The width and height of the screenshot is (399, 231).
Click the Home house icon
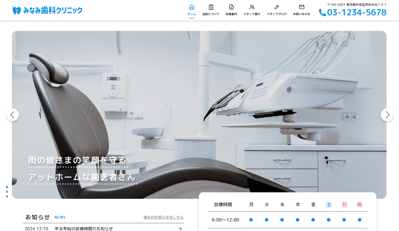click(x=192, y=7)
